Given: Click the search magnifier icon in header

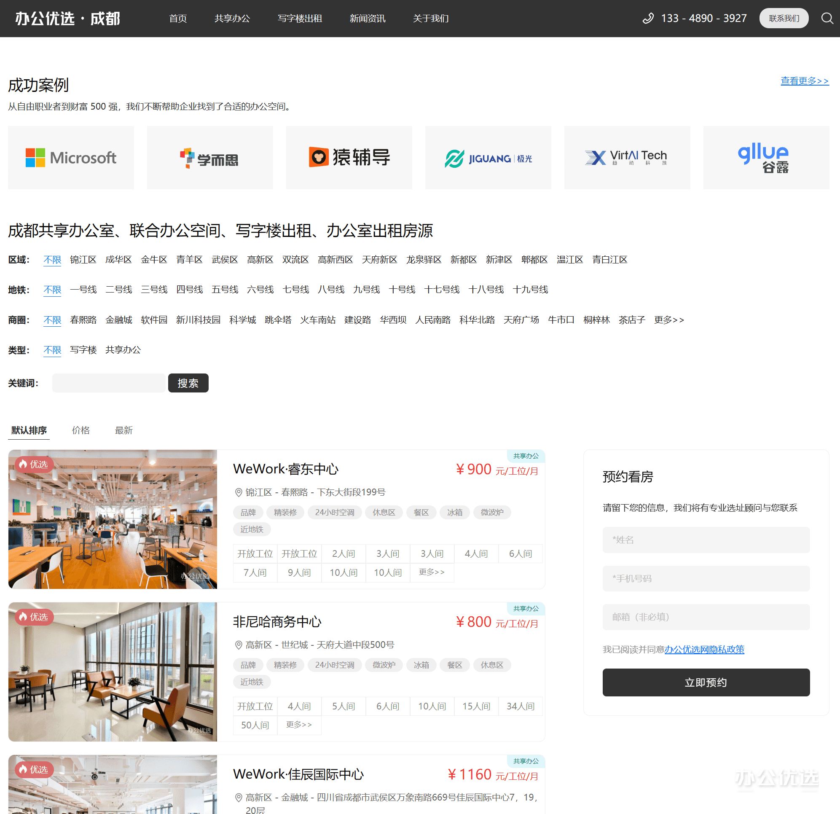Looking at the screenshot, I should [827, 19].
